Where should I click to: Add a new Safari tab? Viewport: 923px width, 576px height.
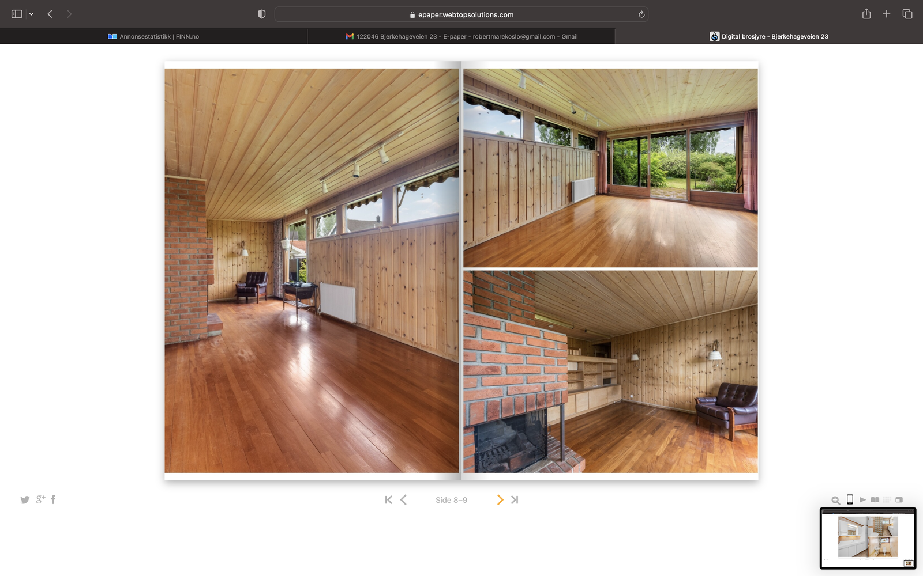pos(887,14)
